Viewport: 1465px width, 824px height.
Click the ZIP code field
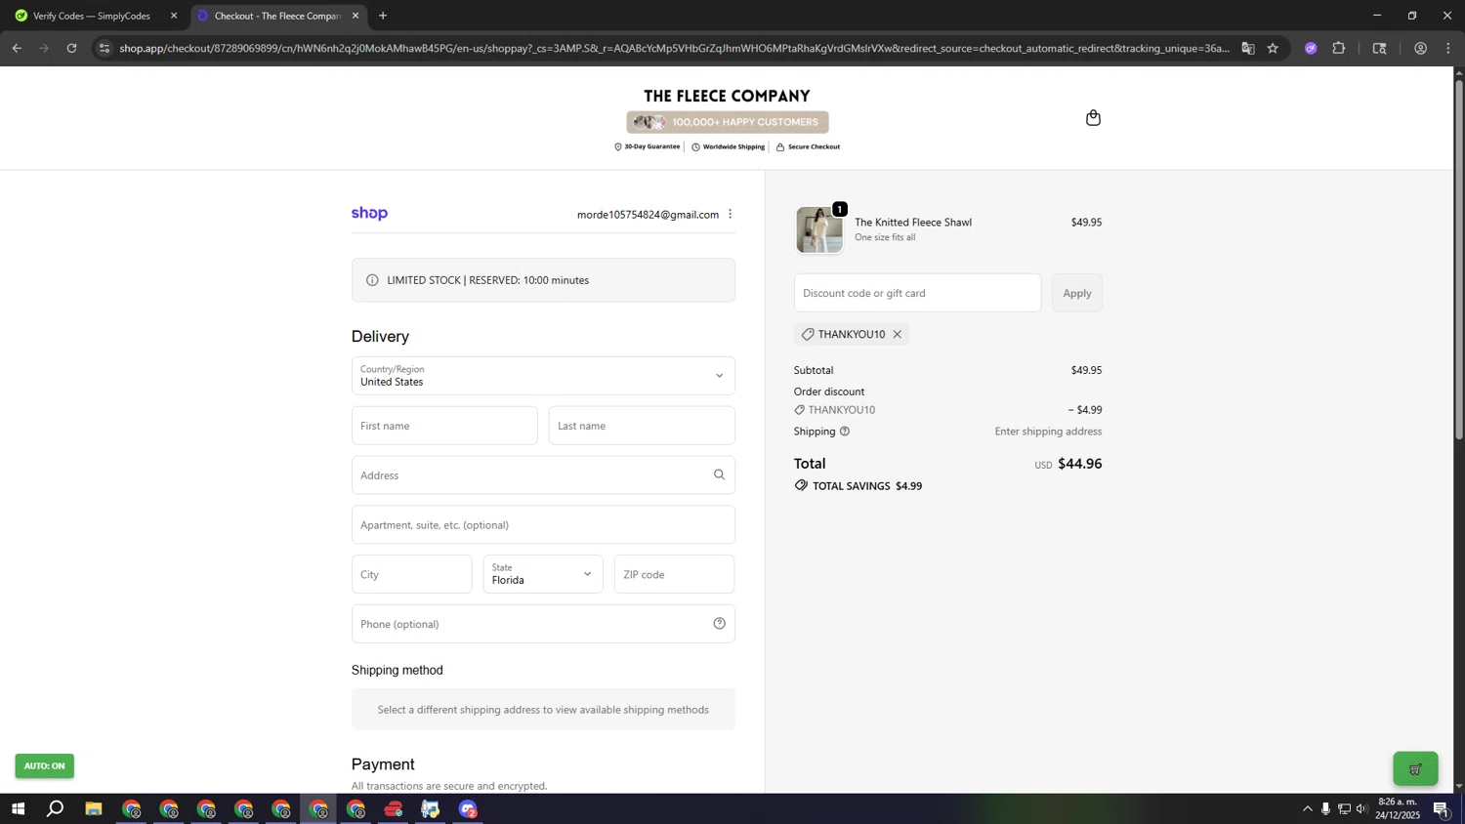click(674, 574)
